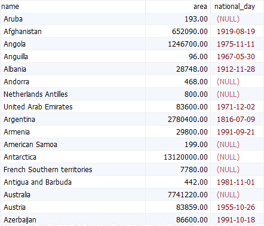Viewport: 264px width, 226px height.
Task: Select the Afghanistan name cell
Action: (x=73, y=32)
